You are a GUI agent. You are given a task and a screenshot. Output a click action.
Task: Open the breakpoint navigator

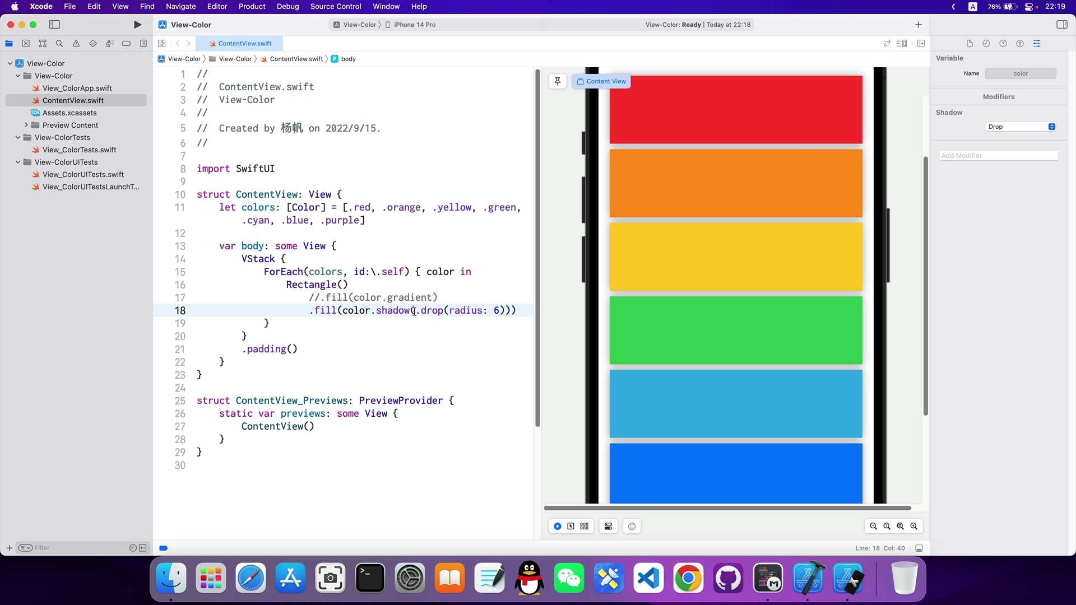[x=127, y=44]
